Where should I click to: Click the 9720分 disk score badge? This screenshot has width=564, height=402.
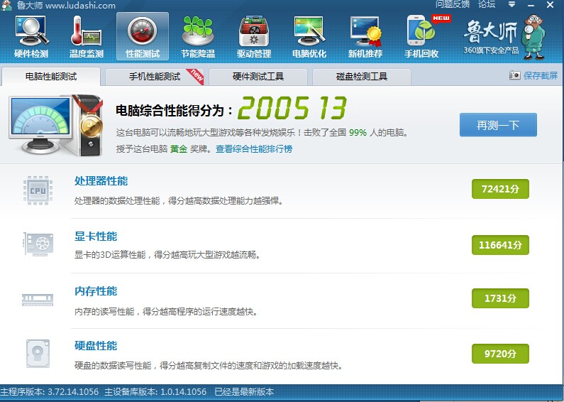(x=500, y=354)
